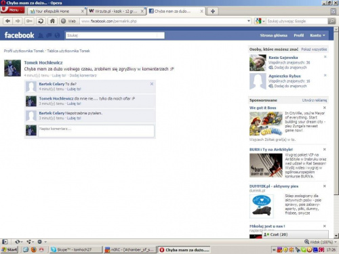This screenshot has height=254, width=339.
Task: Go to the Home icon in toolbar
Action: [x=52, y=21]
